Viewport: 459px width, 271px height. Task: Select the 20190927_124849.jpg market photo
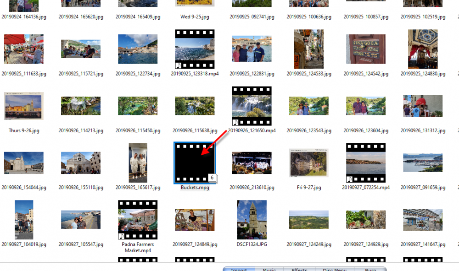click(195, 219)
